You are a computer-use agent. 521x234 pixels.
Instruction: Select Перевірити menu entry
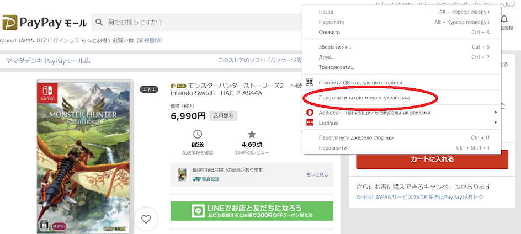[401, 147]
